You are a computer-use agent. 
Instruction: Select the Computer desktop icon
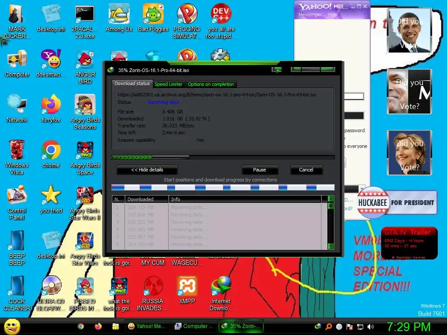[x=17, y=63]
